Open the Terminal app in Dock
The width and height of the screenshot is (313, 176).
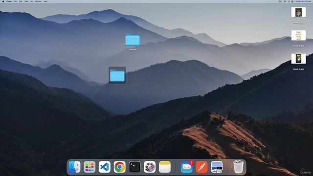pyautogui.click(x=134, y=167)
